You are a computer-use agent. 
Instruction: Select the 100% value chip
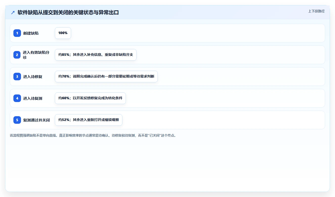pos(63,33)
